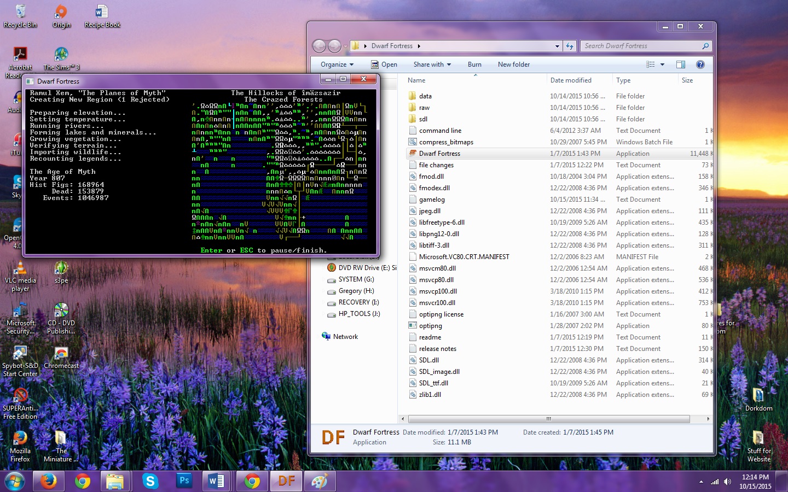Image resolution: width=788 pixels, height=492 pixels.
Task: Click the volume speaker tray icon
Action: coord(727,482)
